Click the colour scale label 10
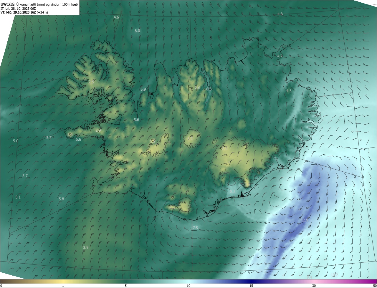 188,286
